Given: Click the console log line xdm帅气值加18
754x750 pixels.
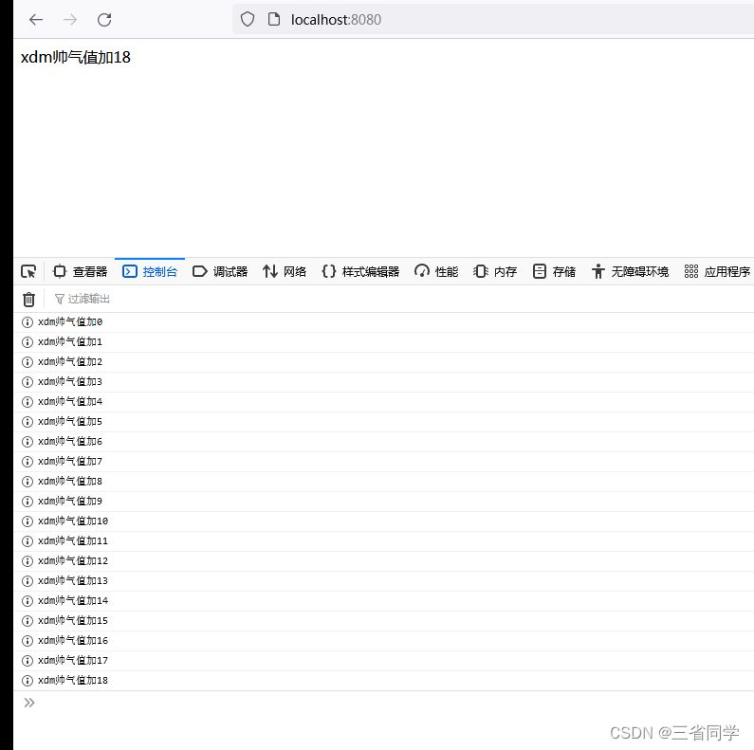Looking at the screenshot, I should [x=73, y=681].
